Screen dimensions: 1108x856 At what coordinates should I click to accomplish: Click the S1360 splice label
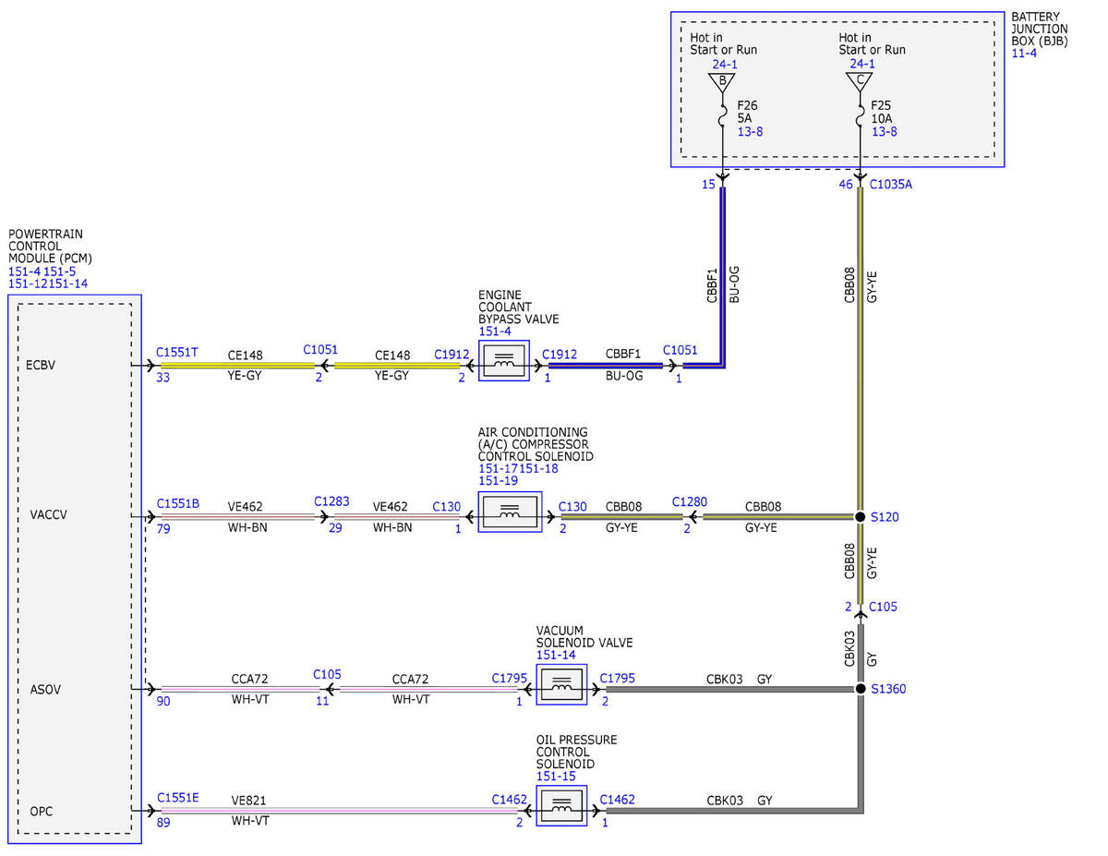pos(888,690)
